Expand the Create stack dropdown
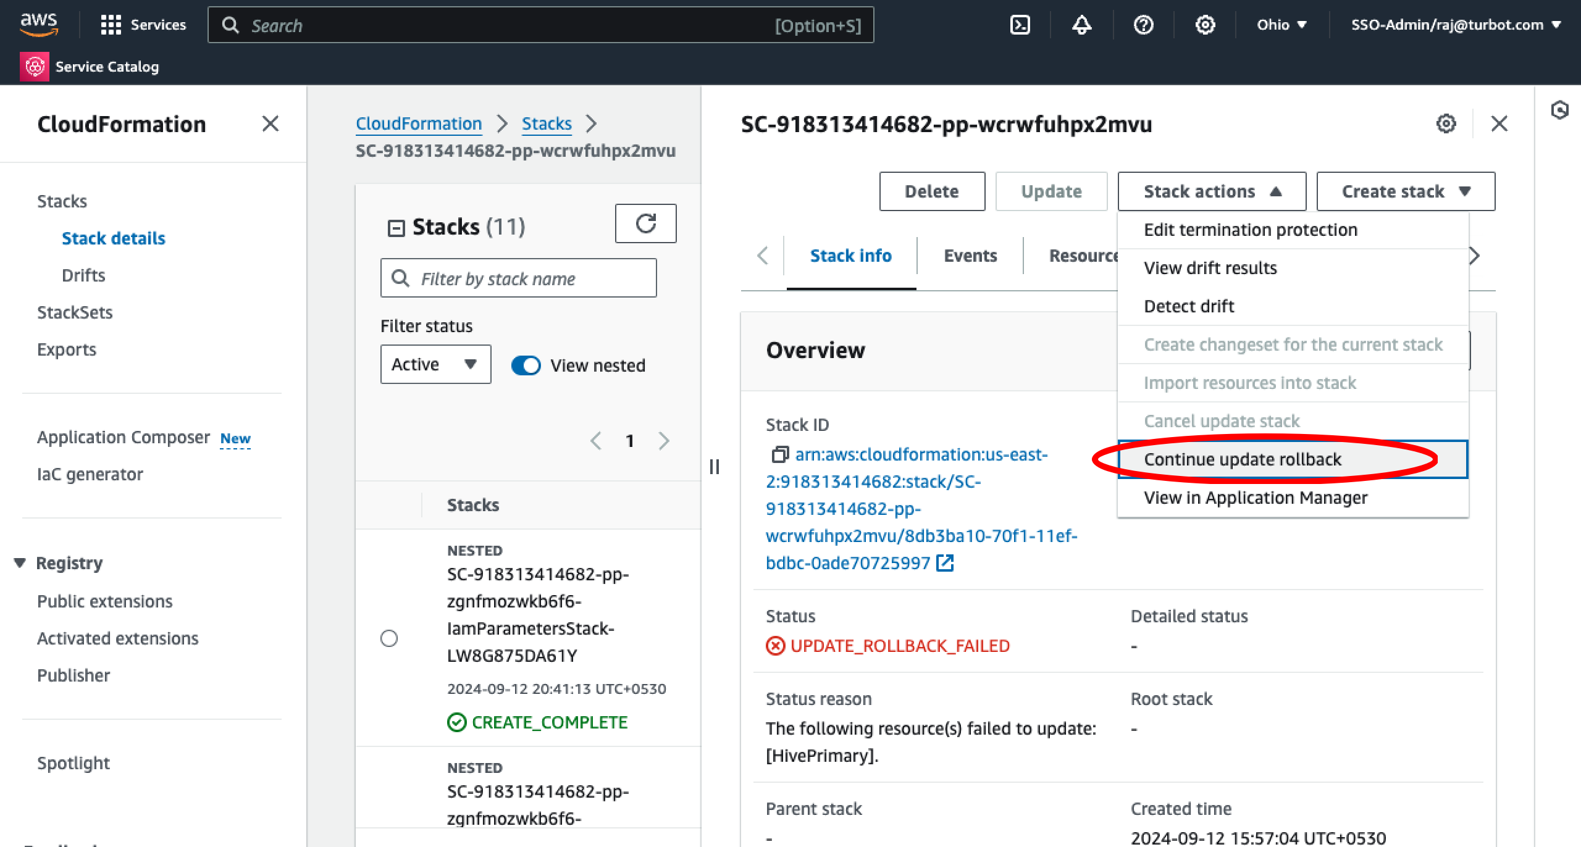The width and height of the screenshot is (1581, 847). click(1406, 191)
